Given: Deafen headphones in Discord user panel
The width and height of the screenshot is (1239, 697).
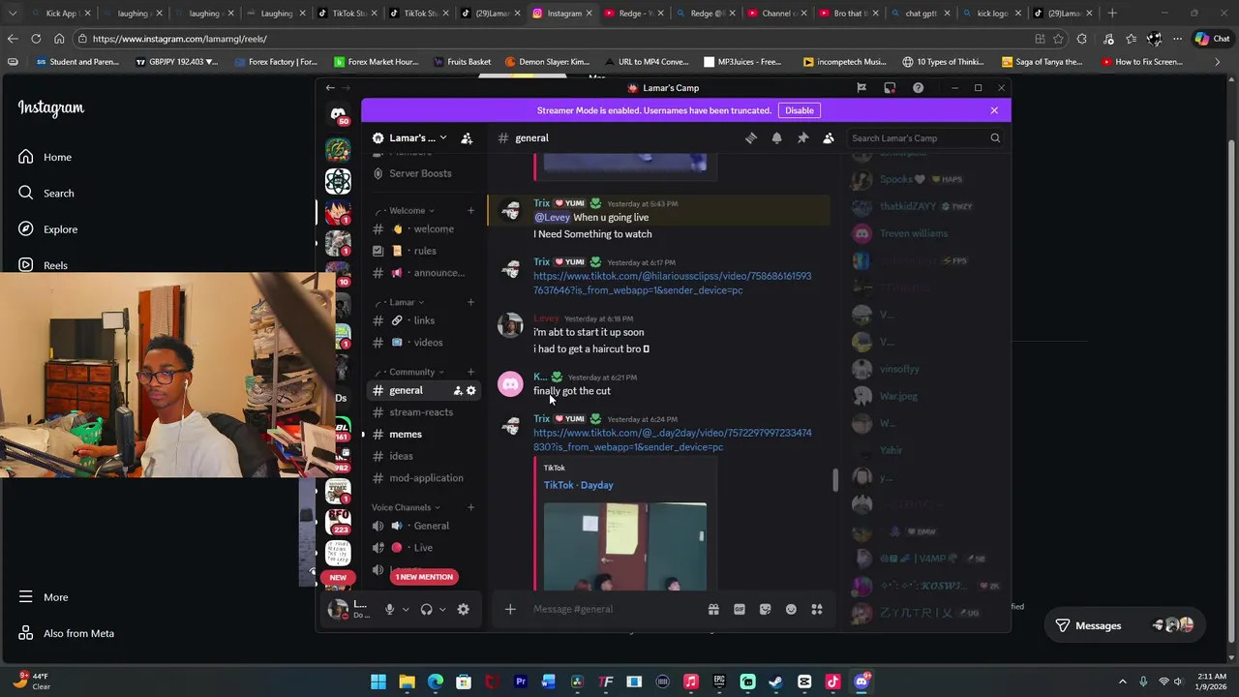Looking at the screenshot, I should tap(426, 609).
